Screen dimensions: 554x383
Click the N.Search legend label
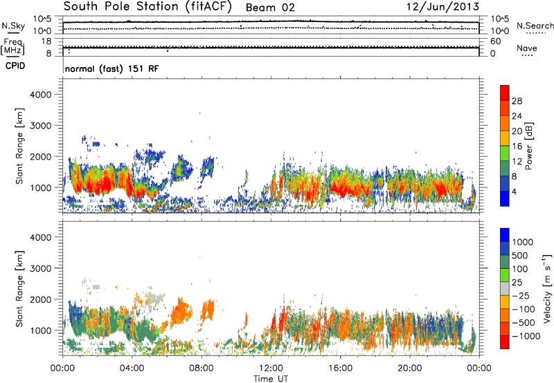click(535, 26)
